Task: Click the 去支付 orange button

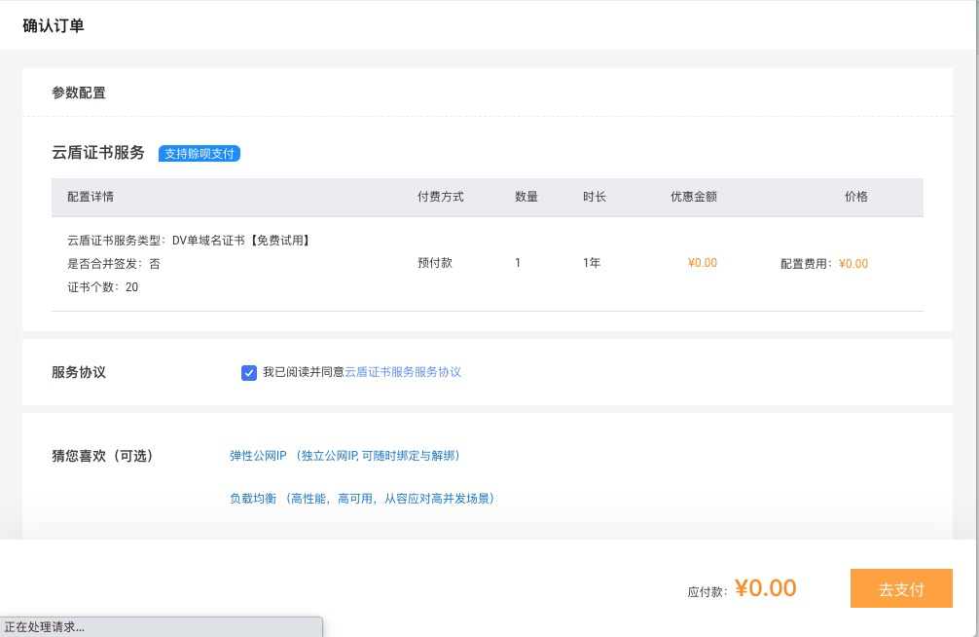Action: 900,589
